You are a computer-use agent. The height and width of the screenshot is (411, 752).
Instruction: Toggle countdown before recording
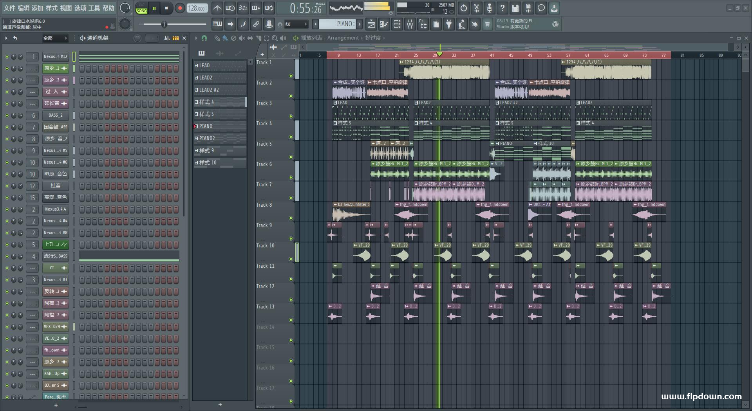243,8
